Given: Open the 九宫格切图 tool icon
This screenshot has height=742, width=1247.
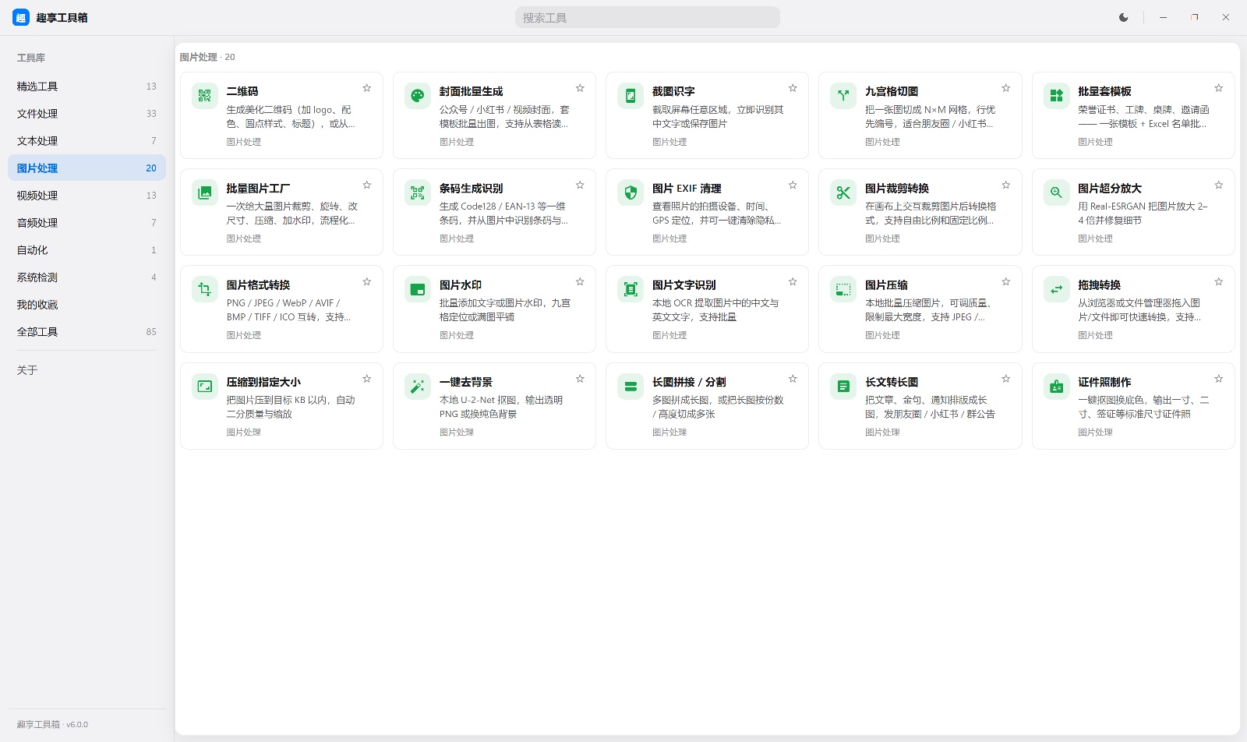Looking at the screenshot, I should (843, 96).
